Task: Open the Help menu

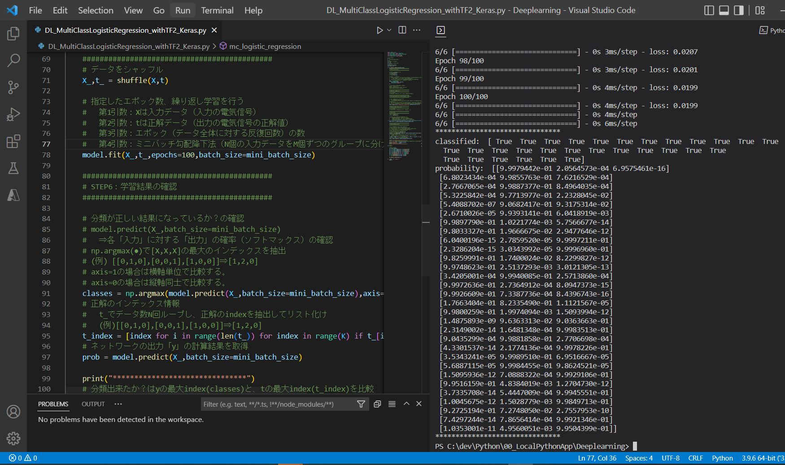Action: click(253, 10)
